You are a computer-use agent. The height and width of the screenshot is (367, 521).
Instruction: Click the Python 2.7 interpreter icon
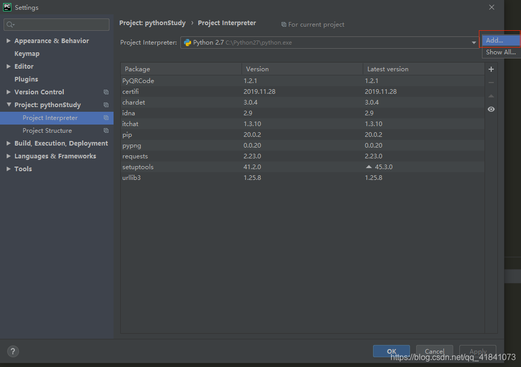(x=187, y=43)
